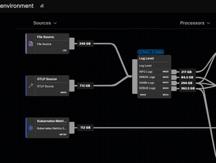216x163 pixels.
Task: Click the LOG badge on the File Source node
Action: pyautogui.click(x=64, y=50)
